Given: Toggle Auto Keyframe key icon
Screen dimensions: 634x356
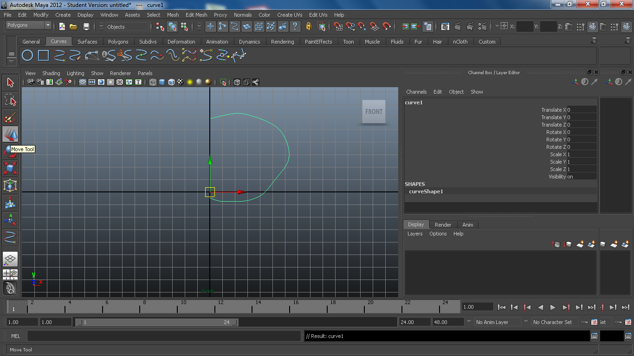Looking at the screenshot, I should [583, 322].
